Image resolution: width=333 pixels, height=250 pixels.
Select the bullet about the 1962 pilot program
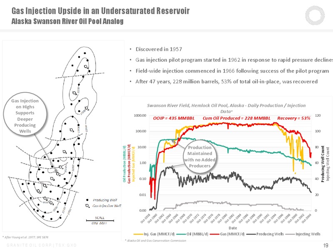(x=234, y=60)
